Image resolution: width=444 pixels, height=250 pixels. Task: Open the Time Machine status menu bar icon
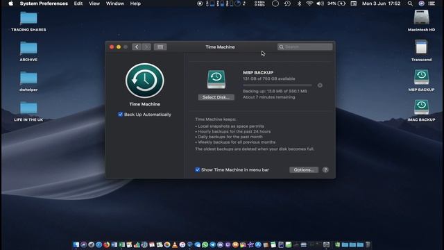pos(287,3)
